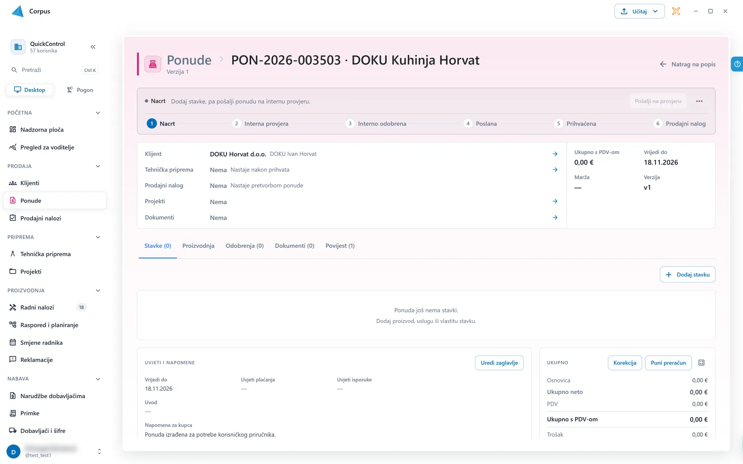
Task: Open Prodajni nalozi in sidebar
Action: coord(55,218)
